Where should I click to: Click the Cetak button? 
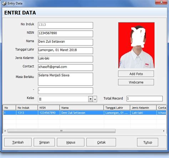click(101, 142)
